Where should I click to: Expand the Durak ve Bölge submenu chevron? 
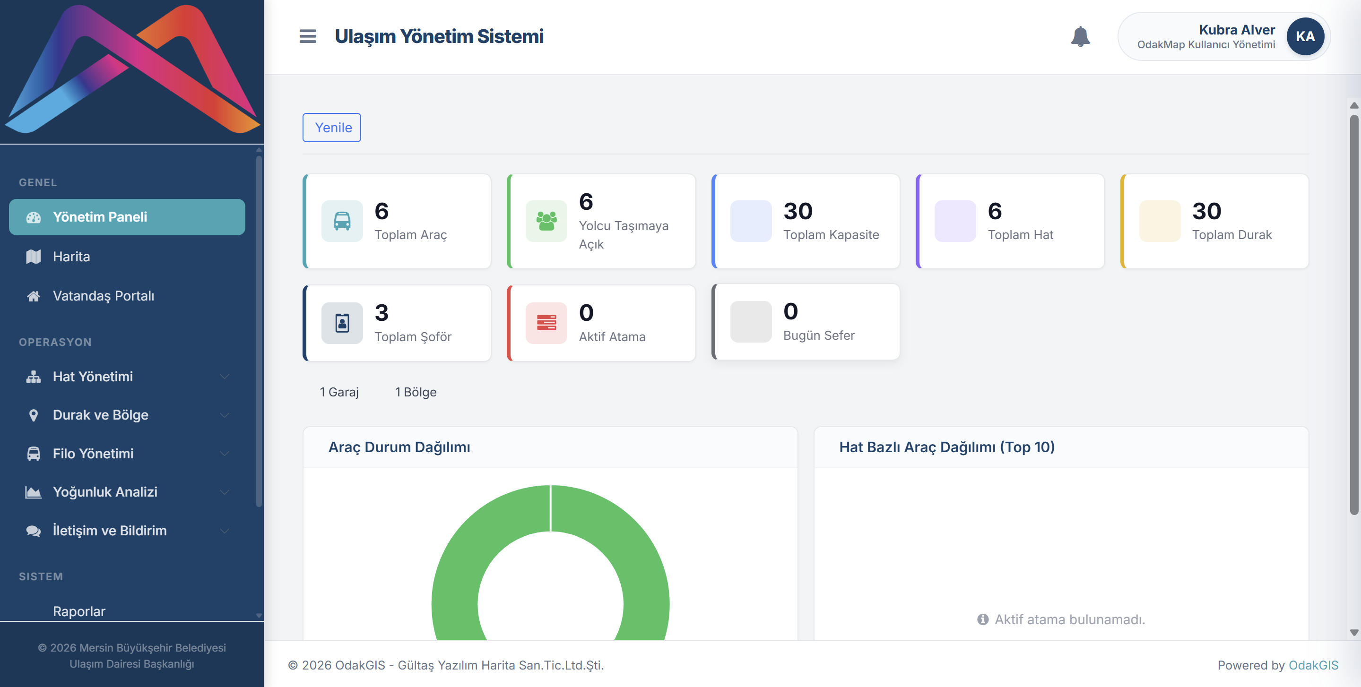click(225, 415)
